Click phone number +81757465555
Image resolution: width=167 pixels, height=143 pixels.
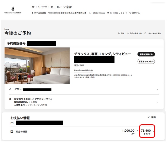tap(97, 13)
